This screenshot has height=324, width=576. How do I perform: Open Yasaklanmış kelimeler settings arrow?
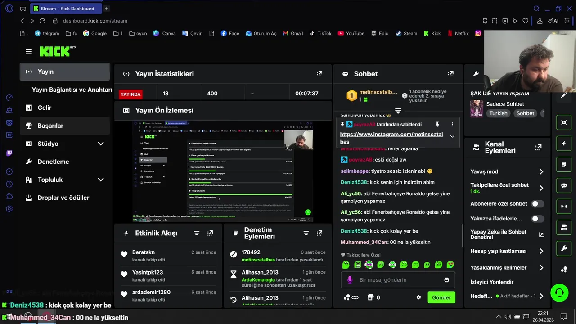[541, 268]
